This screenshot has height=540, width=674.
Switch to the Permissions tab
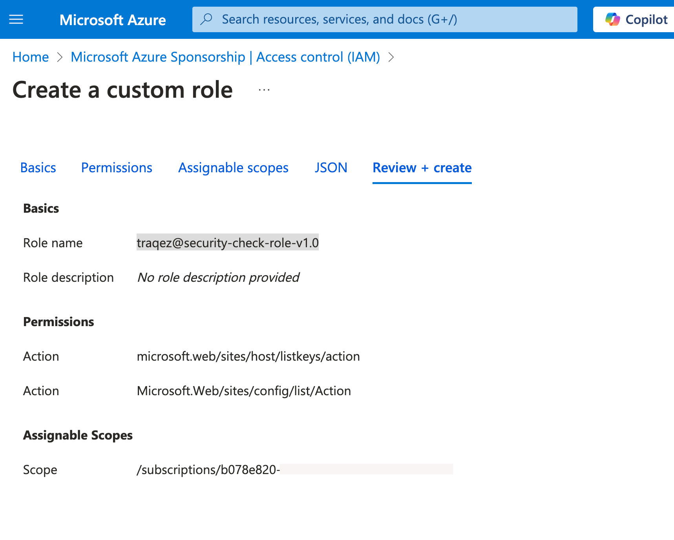tap(117, 168)
